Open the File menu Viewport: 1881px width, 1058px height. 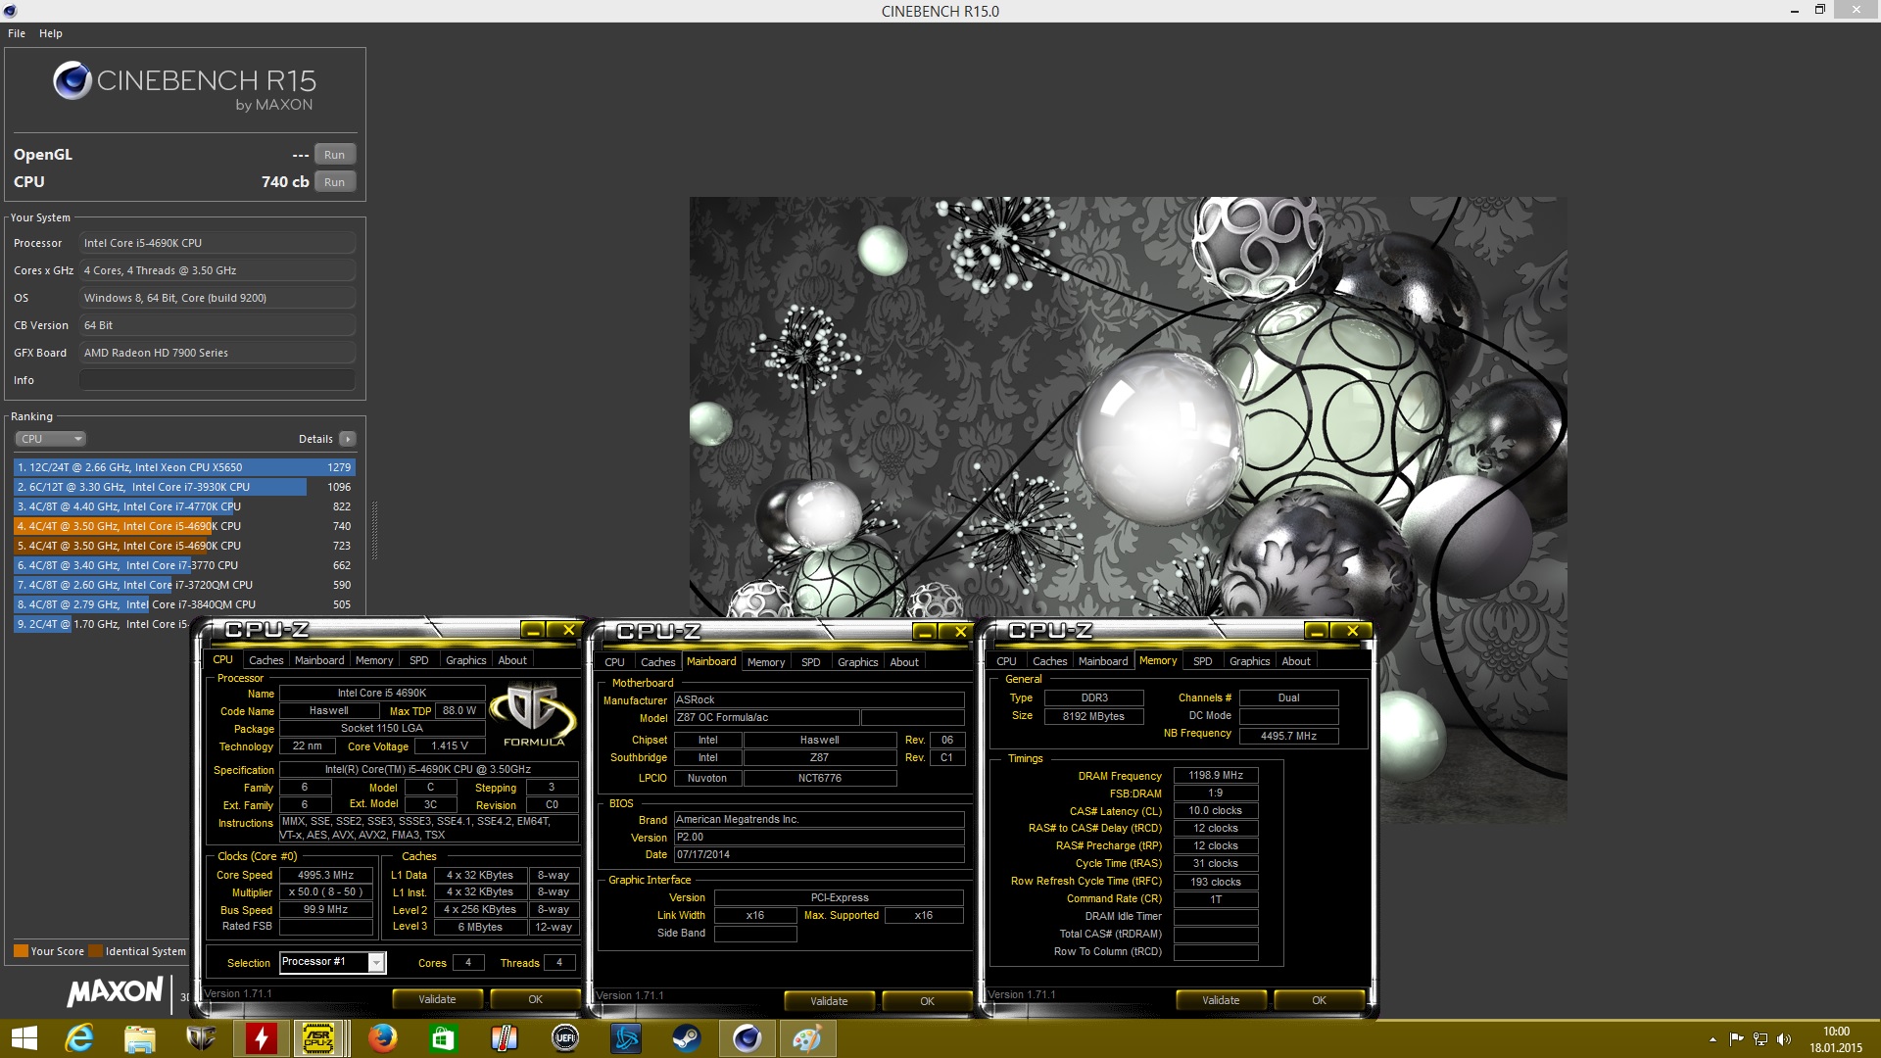(x=17, y=33)
